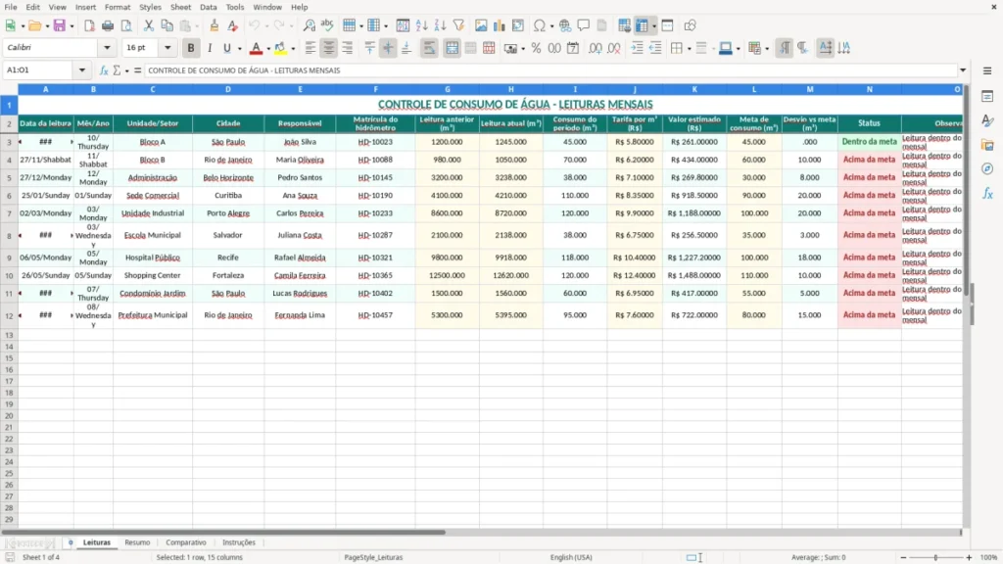Click the Format as Date icon
This screenshot has width=1003, height=564.
tap(573, 48)
